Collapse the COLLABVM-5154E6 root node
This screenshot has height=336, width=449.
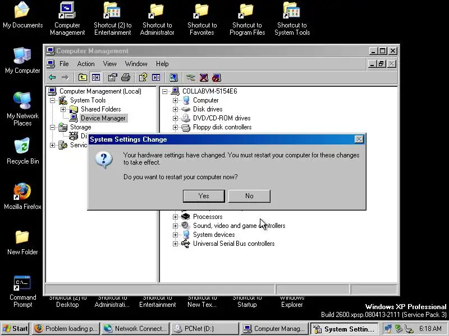(x=164, y=91)
